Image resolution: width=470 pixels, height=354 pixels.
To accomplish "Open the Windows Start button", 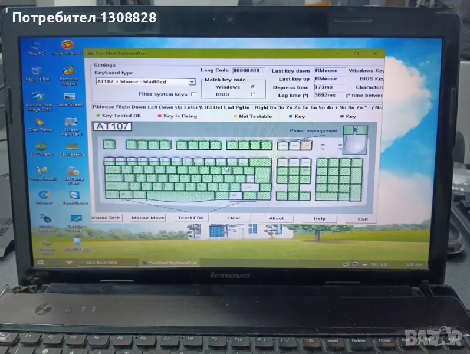I will (x=41, y=261).
